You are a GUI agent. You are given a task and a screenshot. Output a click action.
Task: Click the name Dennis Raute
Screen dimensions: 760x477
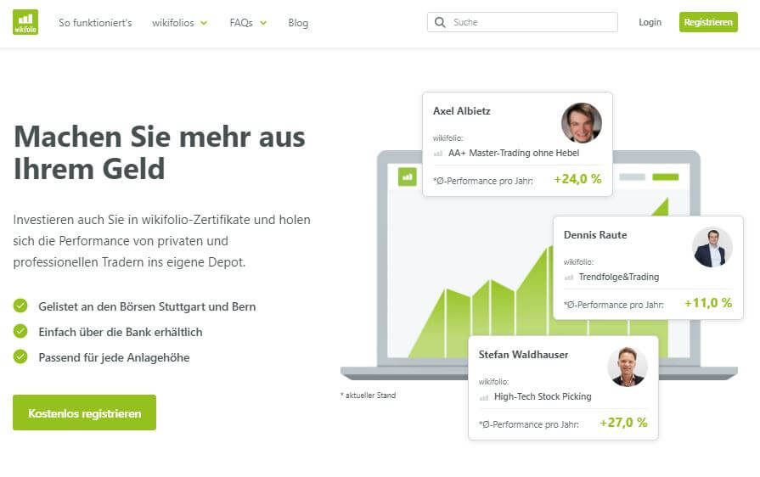tap(595, 235)
